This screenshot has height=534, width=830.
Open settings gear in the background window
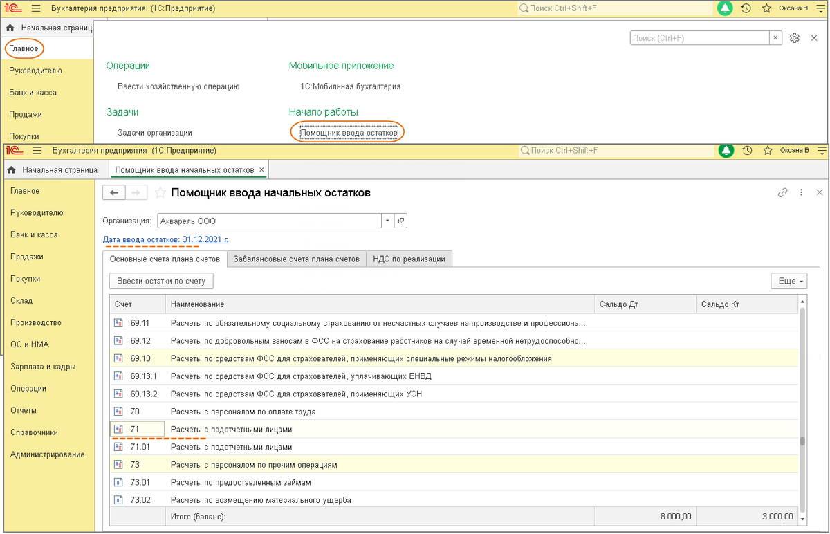pos(795,38)
